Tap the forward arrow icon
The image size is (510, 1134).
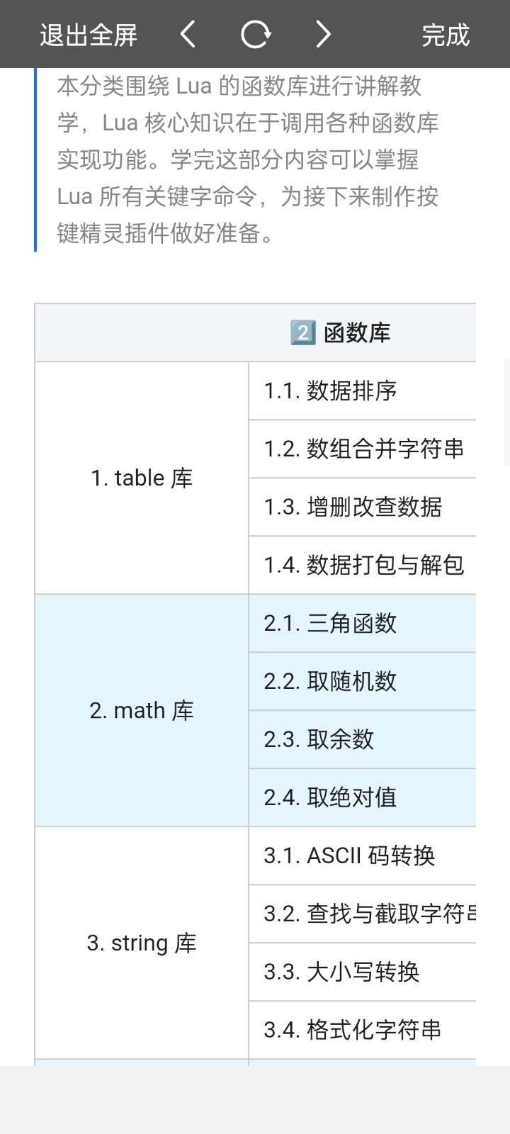click(x=323, y=34)
